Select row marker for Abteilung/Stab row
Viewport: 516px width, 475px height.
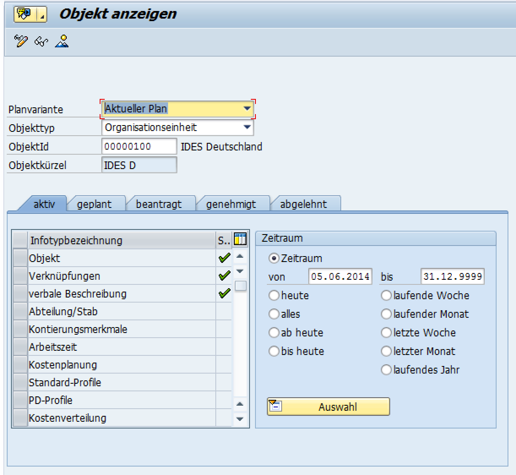20,311
